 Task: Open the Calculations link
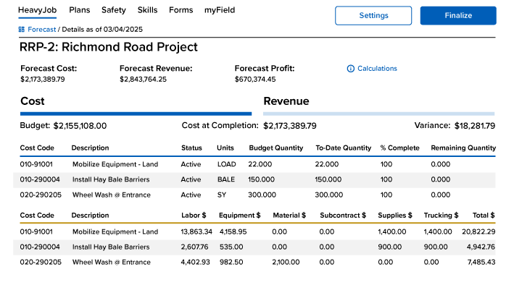pos(377,69)
